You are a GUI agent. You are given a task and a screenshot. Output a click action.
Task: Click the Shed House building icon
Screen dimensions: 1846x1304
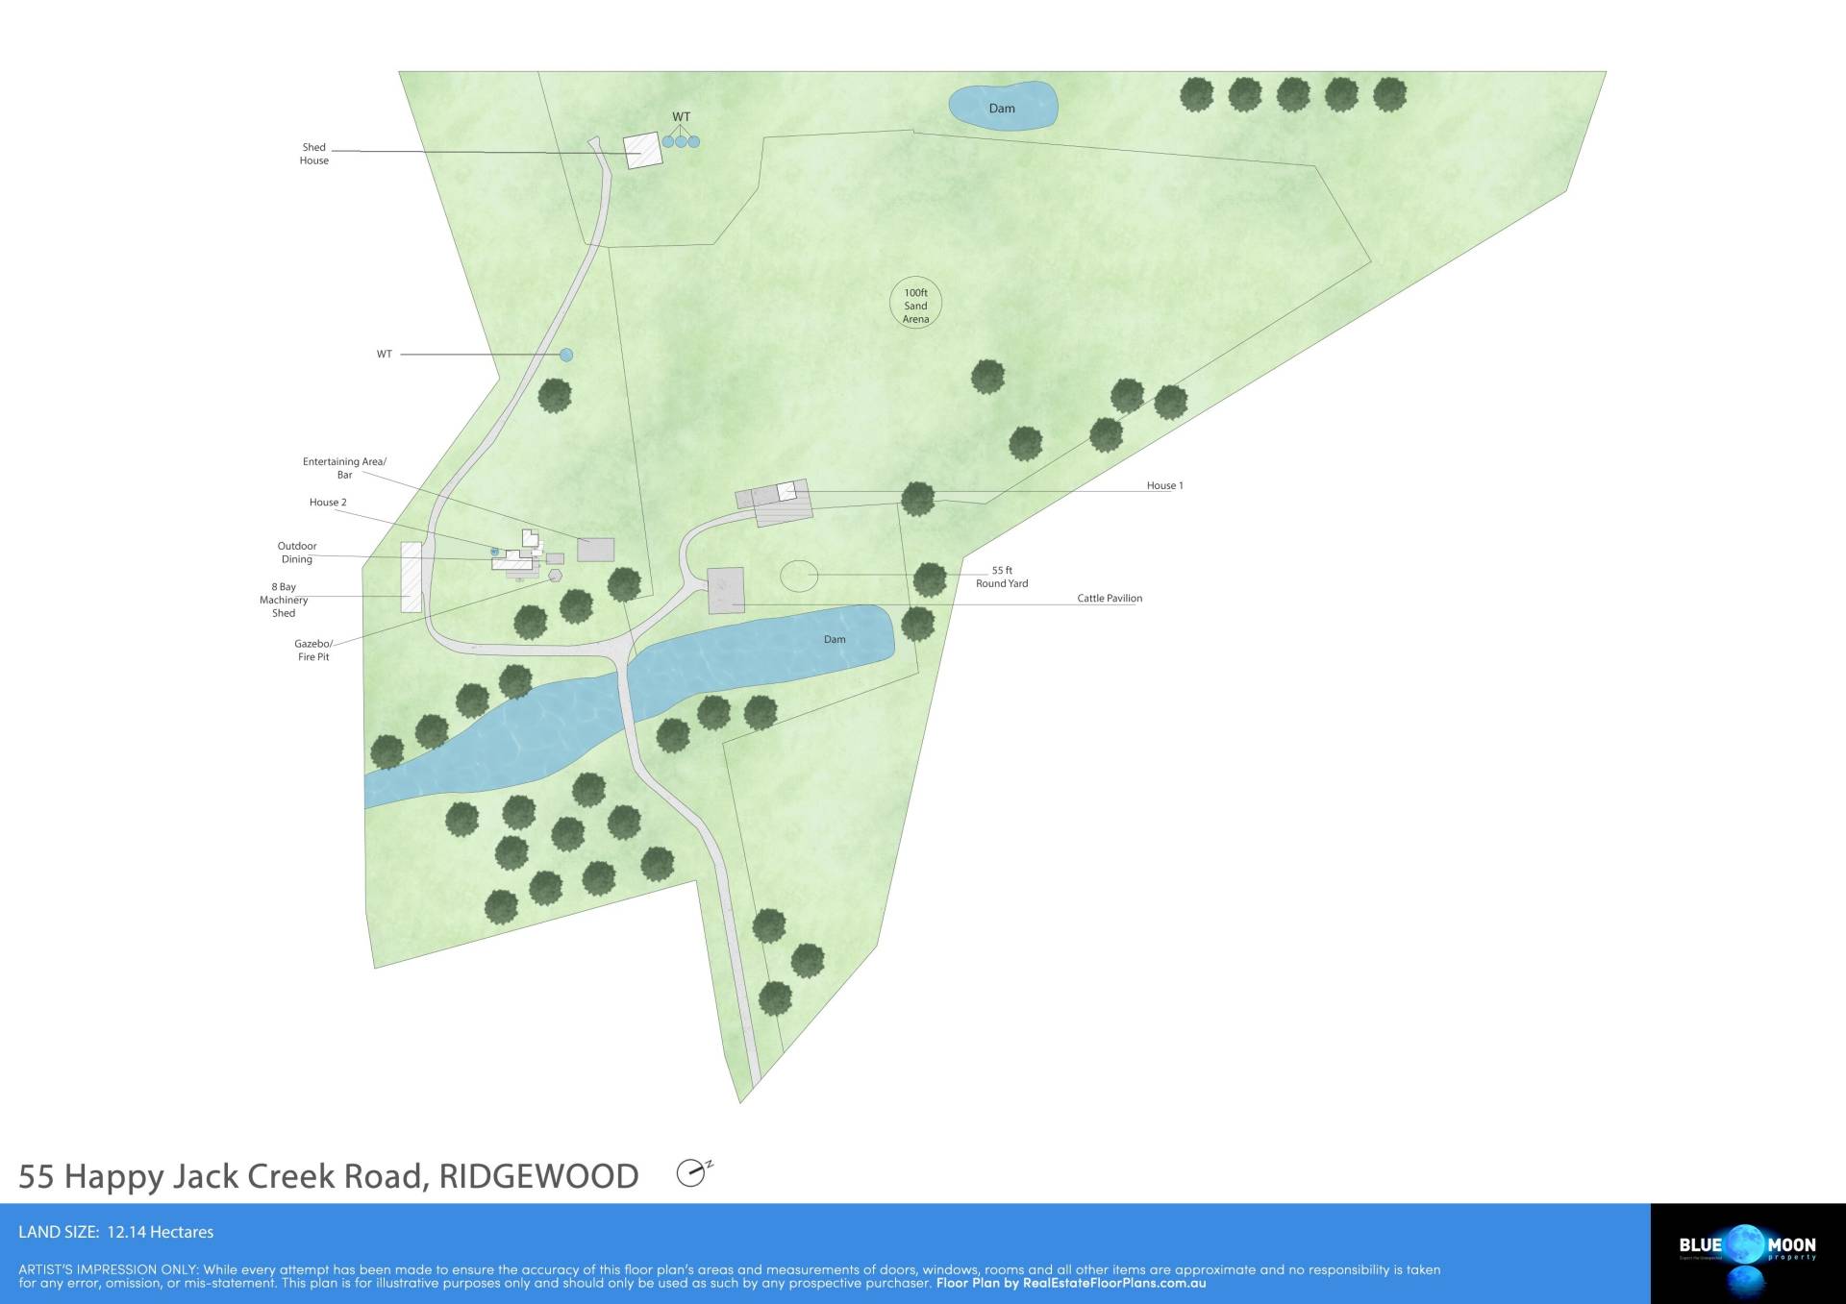pos(642,150)
